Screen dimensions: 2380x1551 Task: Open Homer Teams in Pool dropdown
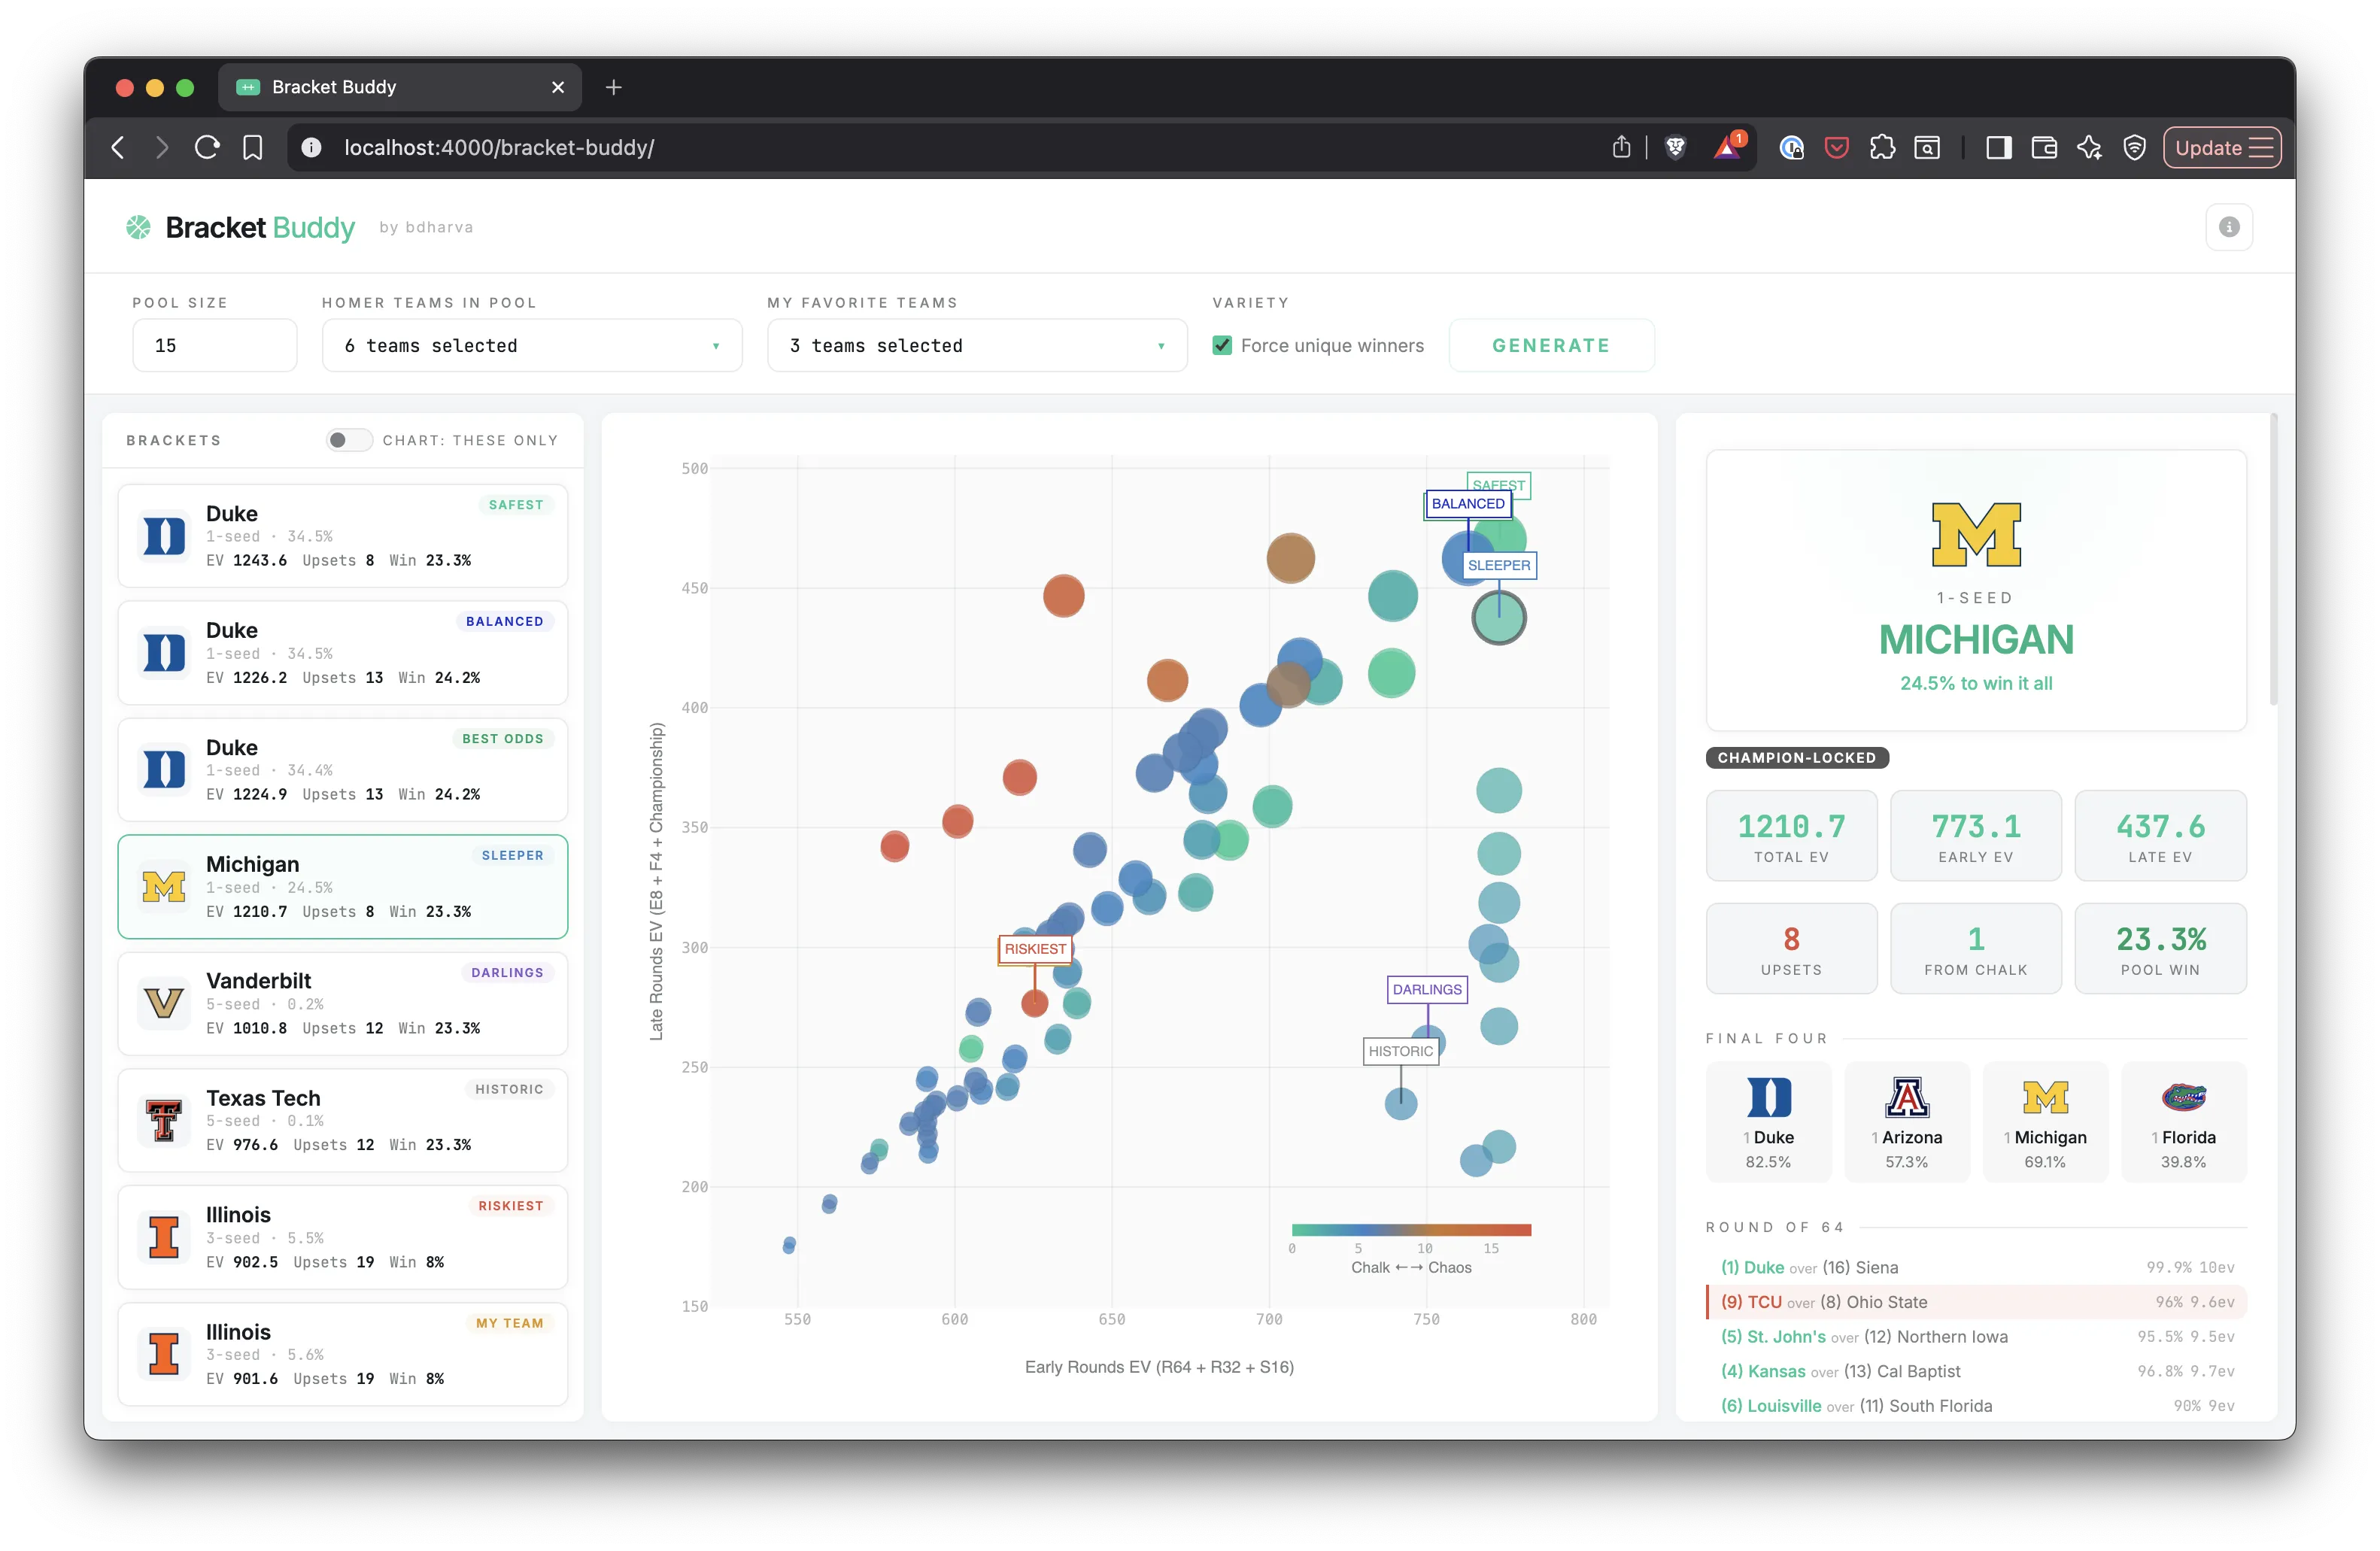point(531,346)
